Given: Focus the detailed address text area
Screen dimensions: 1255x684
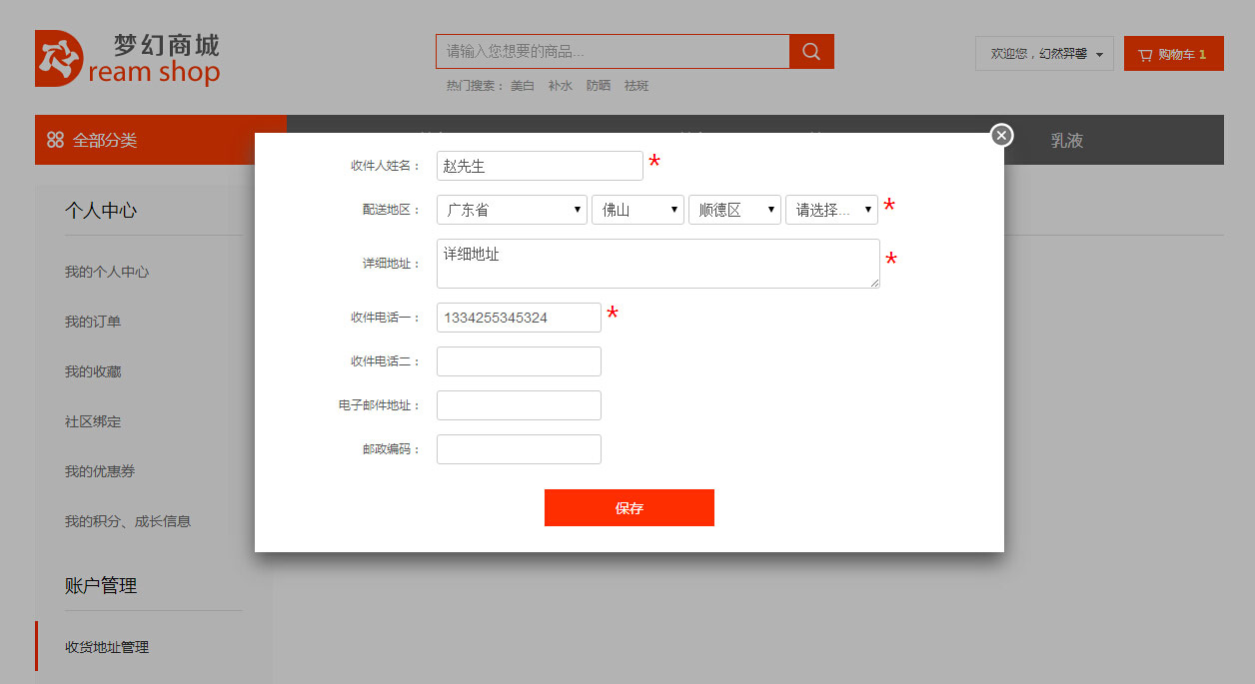Looking at the screenshot, I should [657, 264].
